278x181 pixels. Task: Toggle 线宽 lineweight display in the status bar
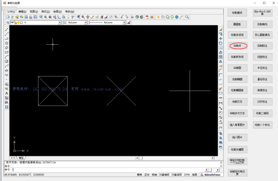[195, 175]
